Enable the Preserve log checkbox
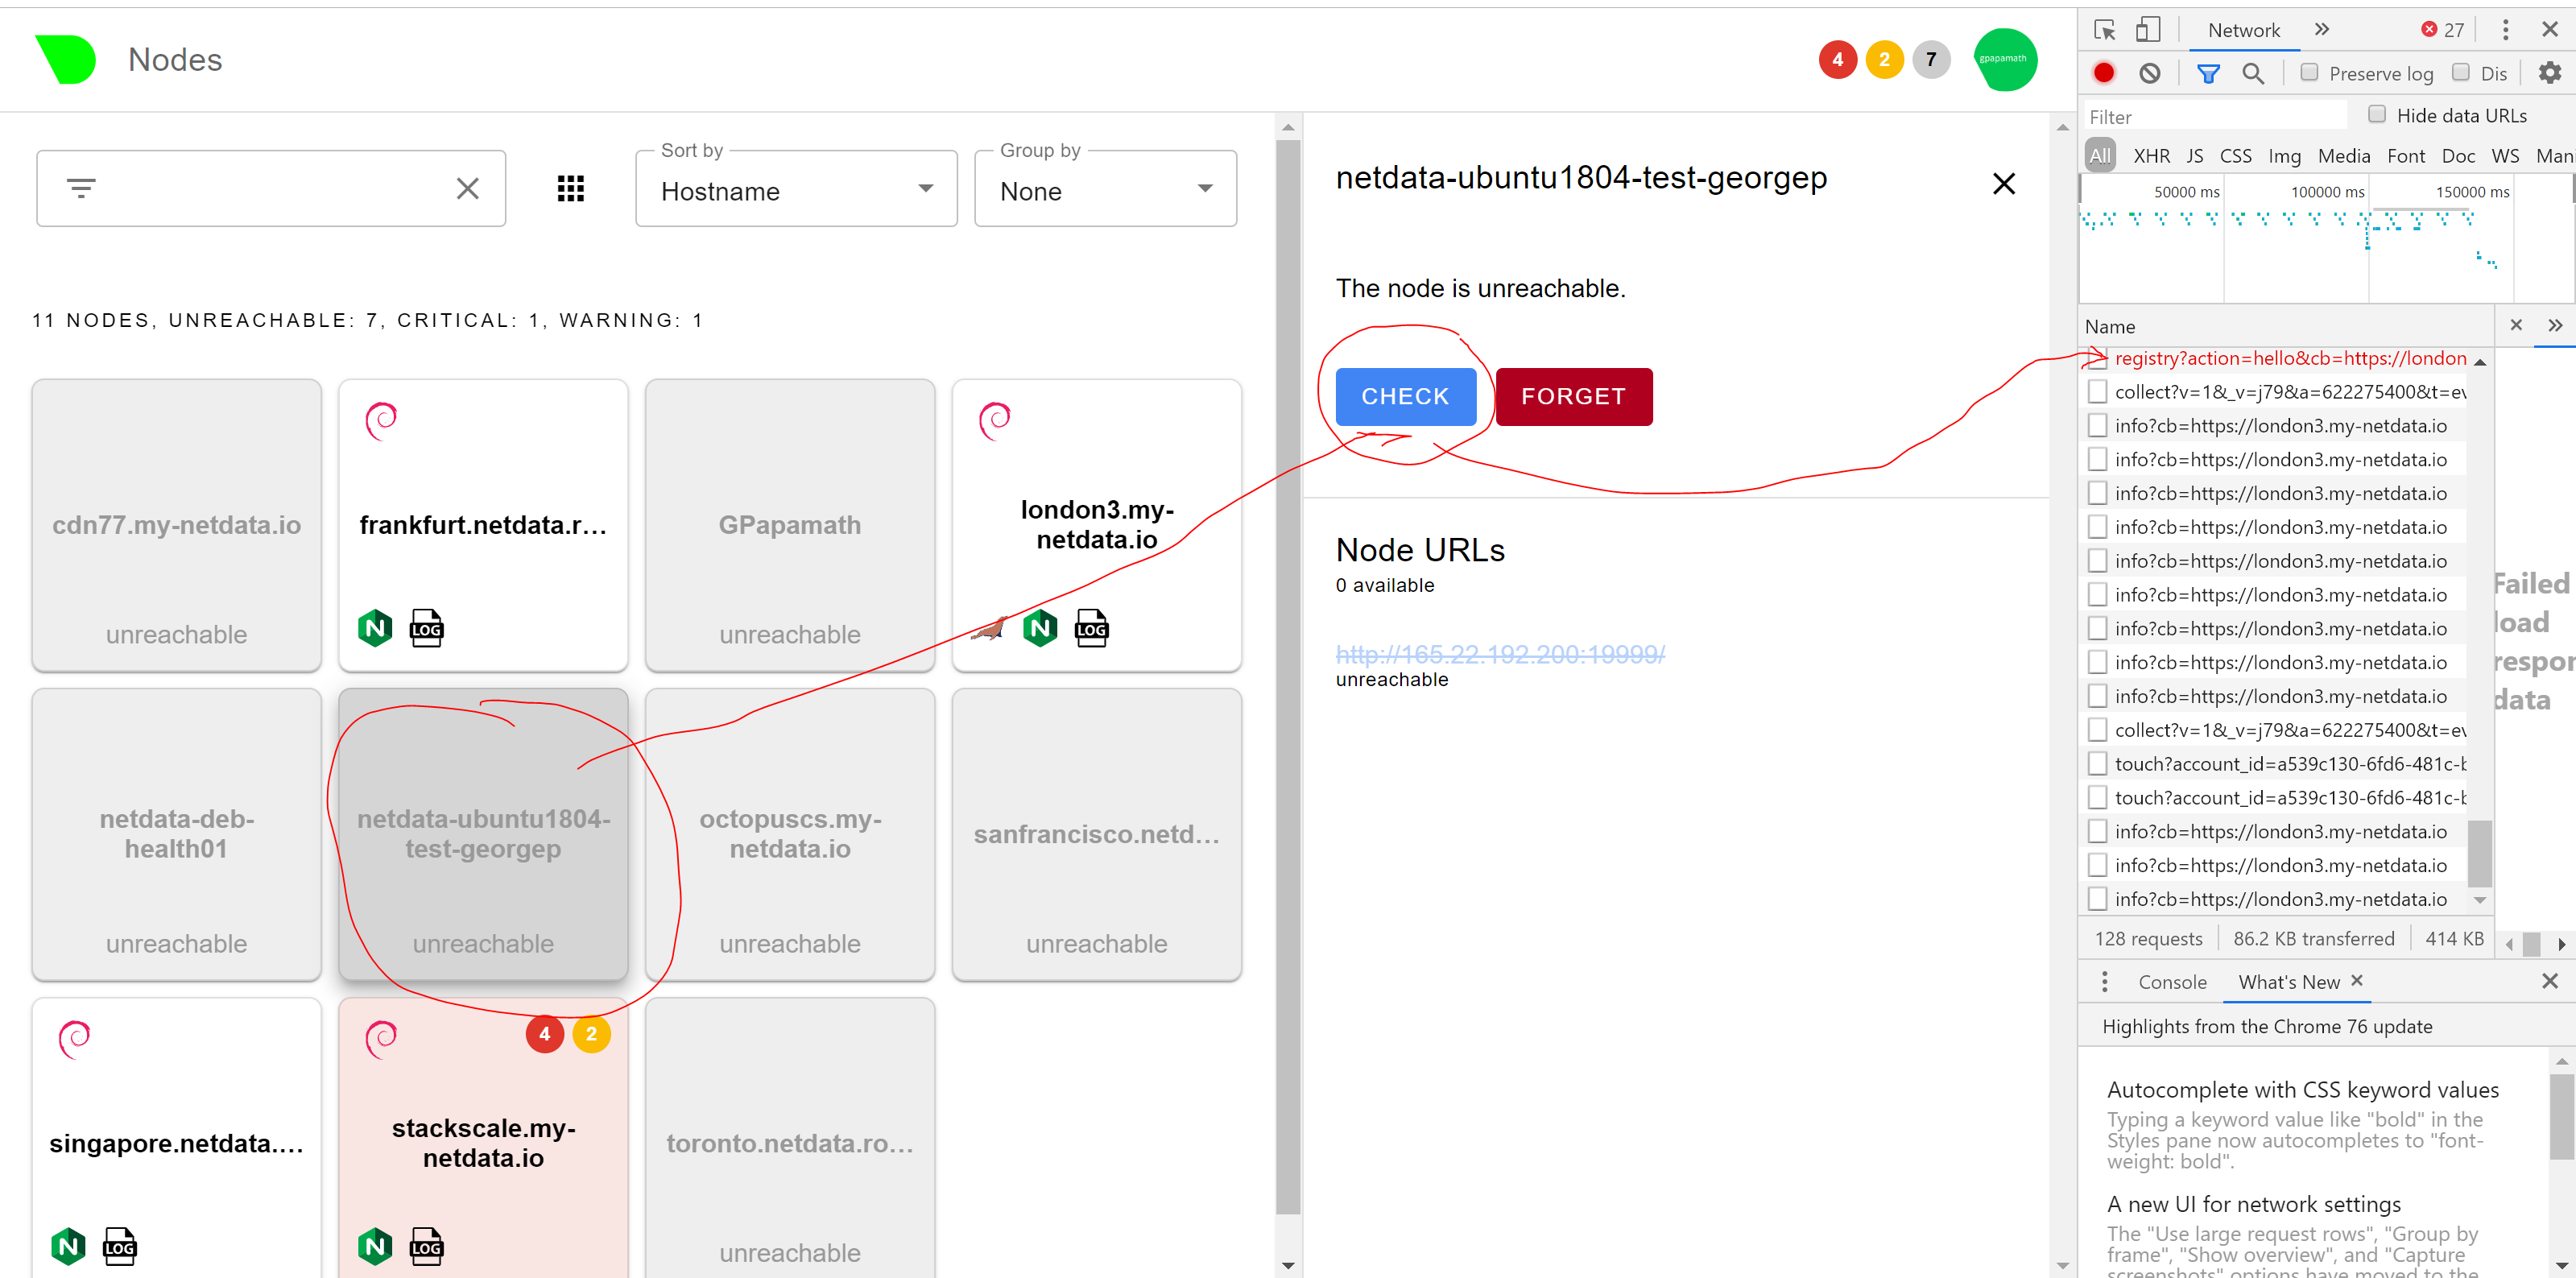The width and height of the screenshot is (2576, 1278). coord(2310,73)
